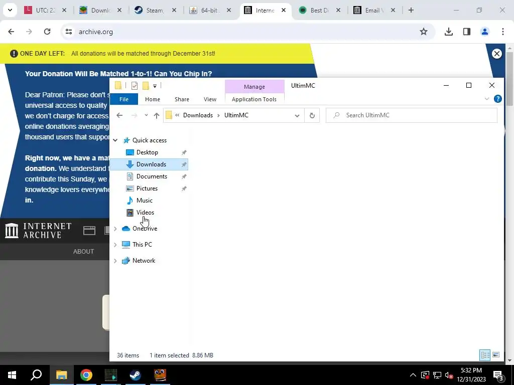Open the Application Tools tab
514x385 pixels.
(x=254, y=99)
